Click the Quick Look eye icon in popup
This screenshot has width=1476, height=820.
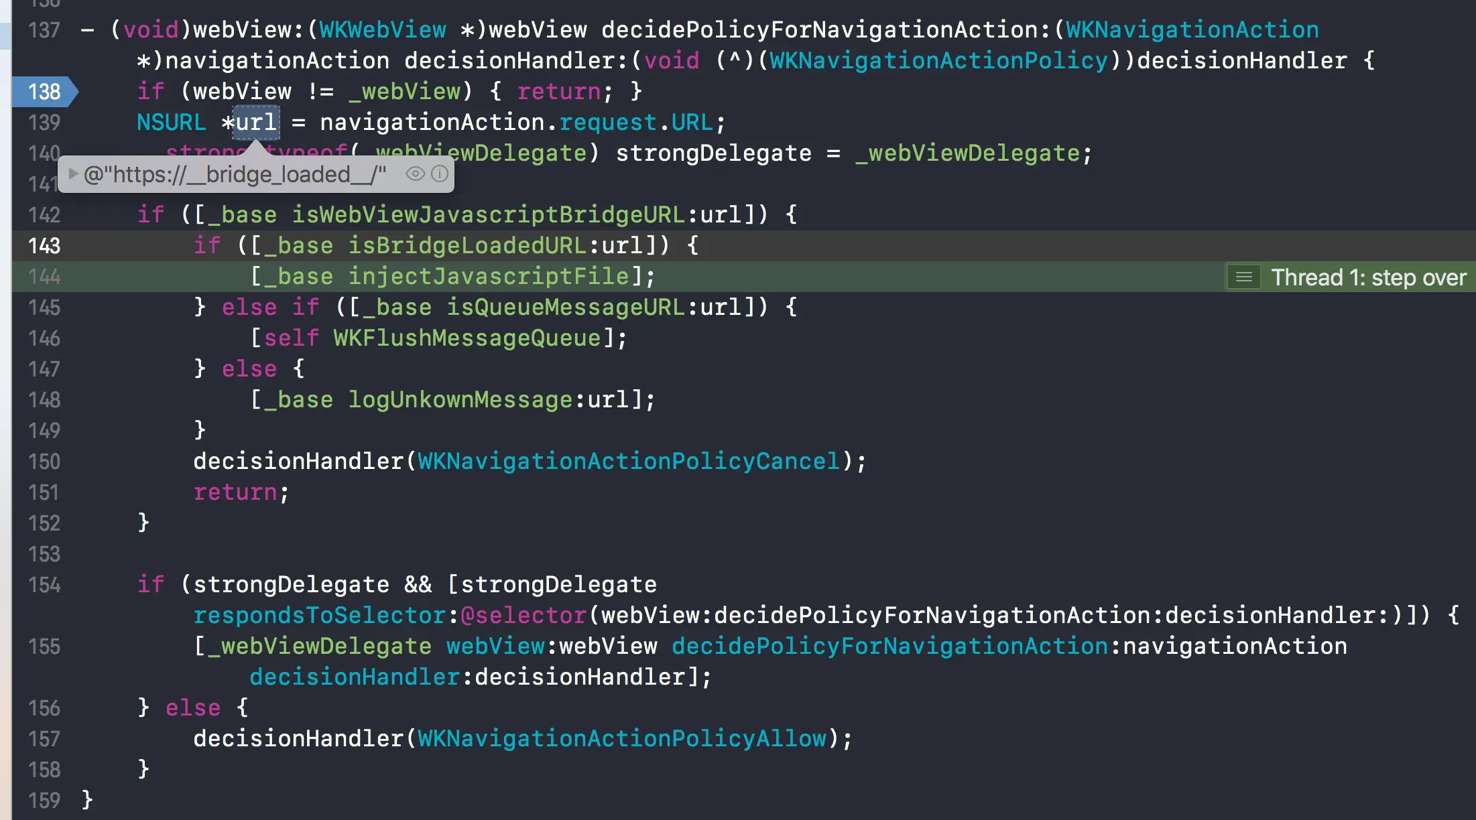coord(415,174)
